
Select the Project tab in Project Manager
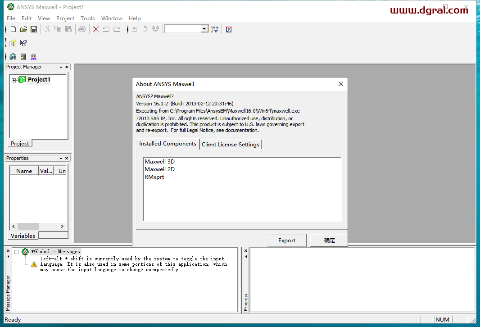pos(20,143)
